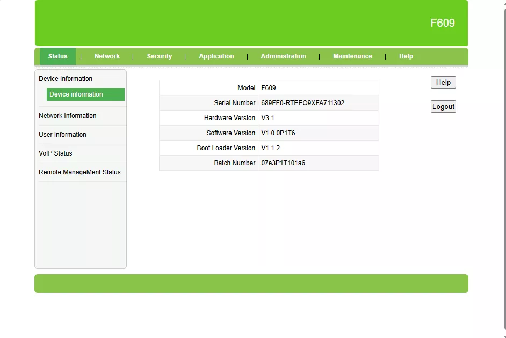The image size is (506, 338).
Task: Switch to the Network tab
Action: [107, 56]
